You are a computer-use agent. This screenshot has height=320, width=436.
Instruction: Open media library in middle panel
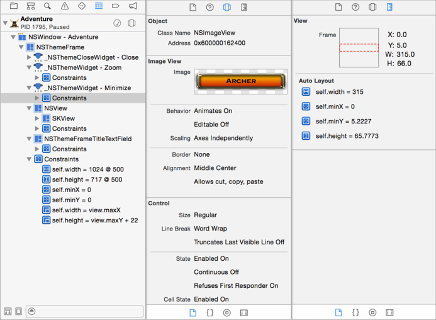pyautogui.click(x=244, y=313)
